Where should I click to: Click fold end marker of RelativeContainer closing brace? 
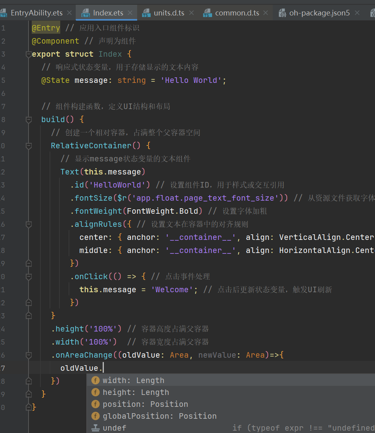[29, 316]
